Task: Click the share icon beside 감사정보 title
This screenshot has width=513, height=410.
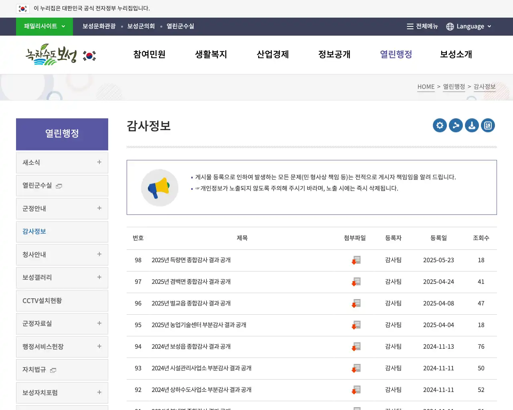Action: (456, 125)
